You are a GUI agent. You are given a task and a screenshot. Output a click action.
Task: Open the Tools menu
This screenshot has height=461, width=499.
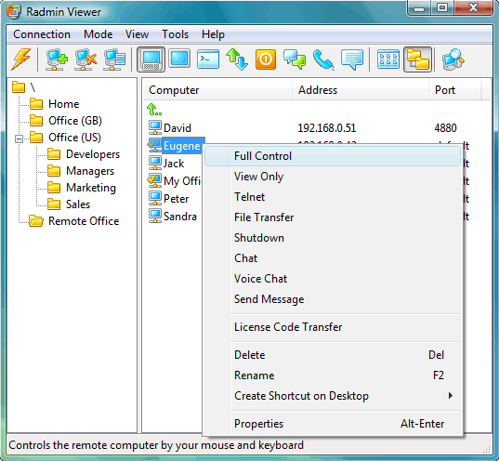click(175, 34)
